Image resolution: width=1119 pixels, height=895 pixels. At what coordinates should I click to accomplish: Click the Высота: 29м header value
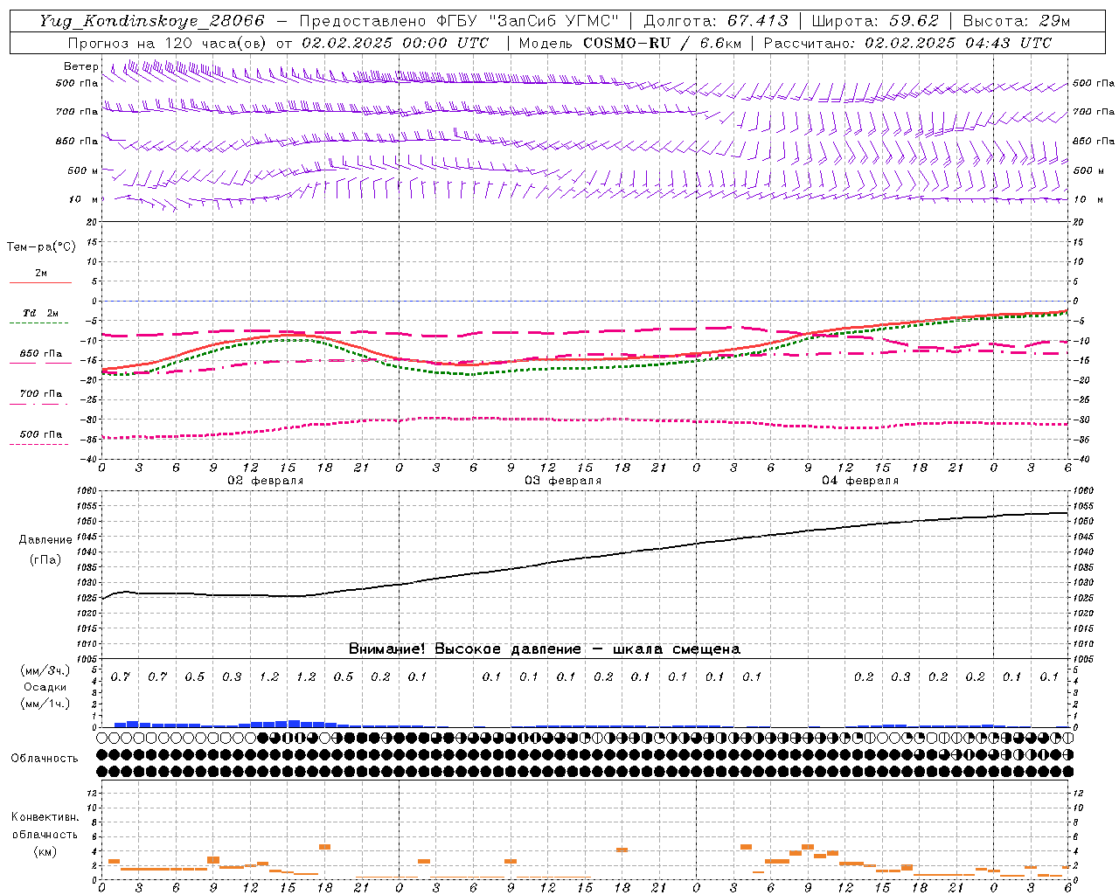tap(1016, 21)
